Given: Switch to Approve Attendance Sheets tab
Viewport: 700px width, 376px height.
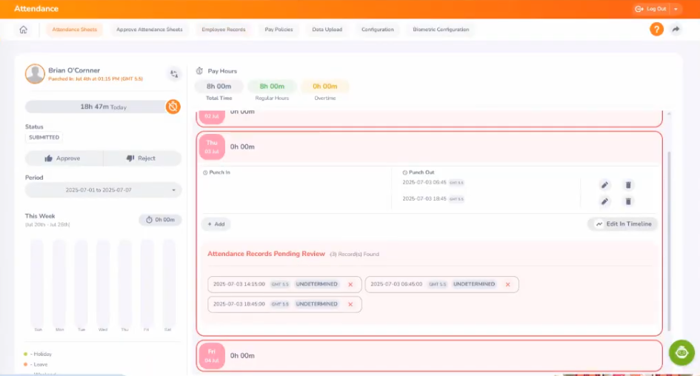Looking at the screenshot, I should click(x=149, y=30).
